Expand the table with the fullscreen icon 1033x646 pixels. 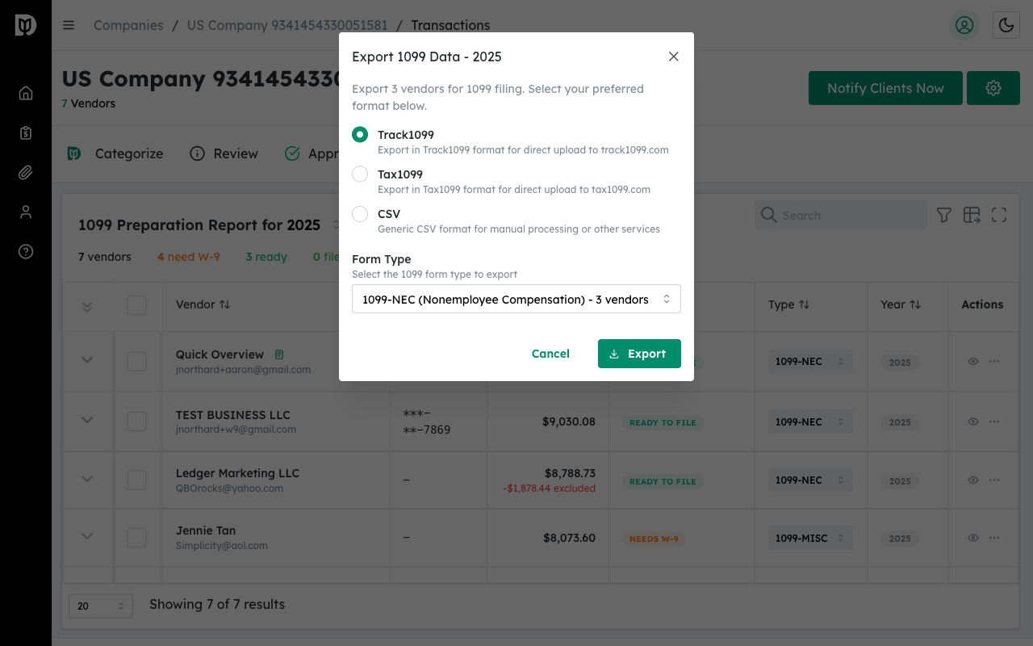998,215
